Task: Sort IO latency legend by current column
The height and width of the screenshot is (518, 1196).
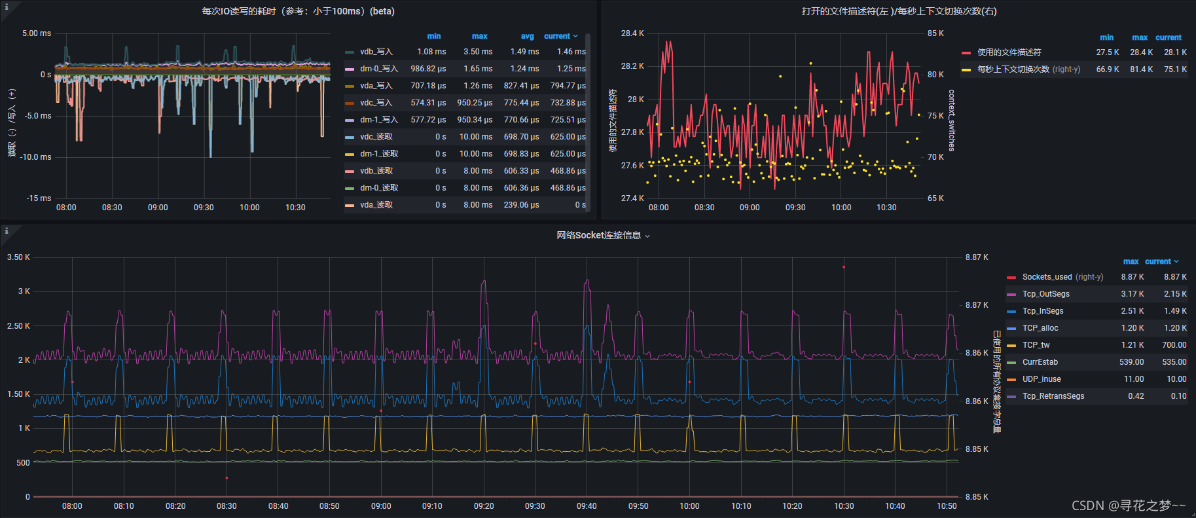Action: pyautogui.click(x=560, y=37)
